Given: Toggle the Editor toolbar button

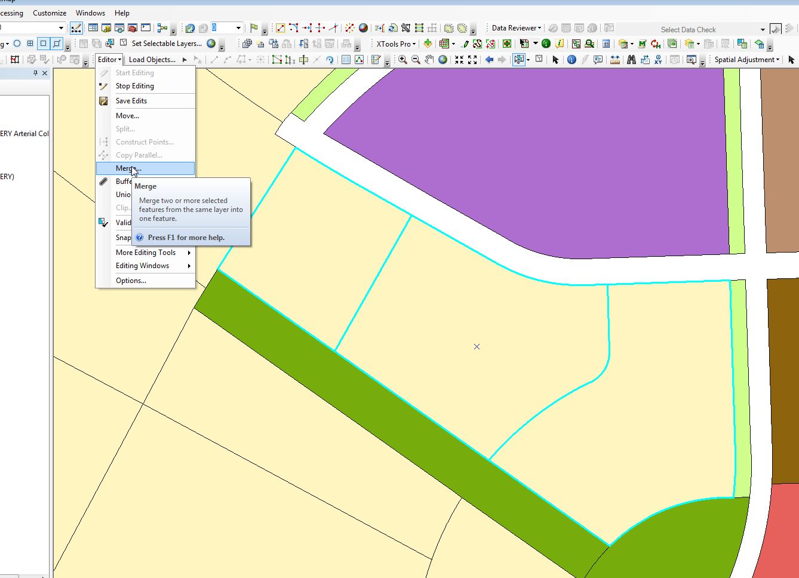Looking at the screenshot, I should point(76,28).
